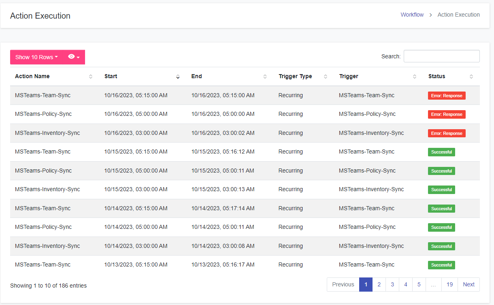The height and width of the screenshot is (305, 494).
Task: Click Successful badge for 10/15 05:16:12 AM row
Action: coord(441,152)
